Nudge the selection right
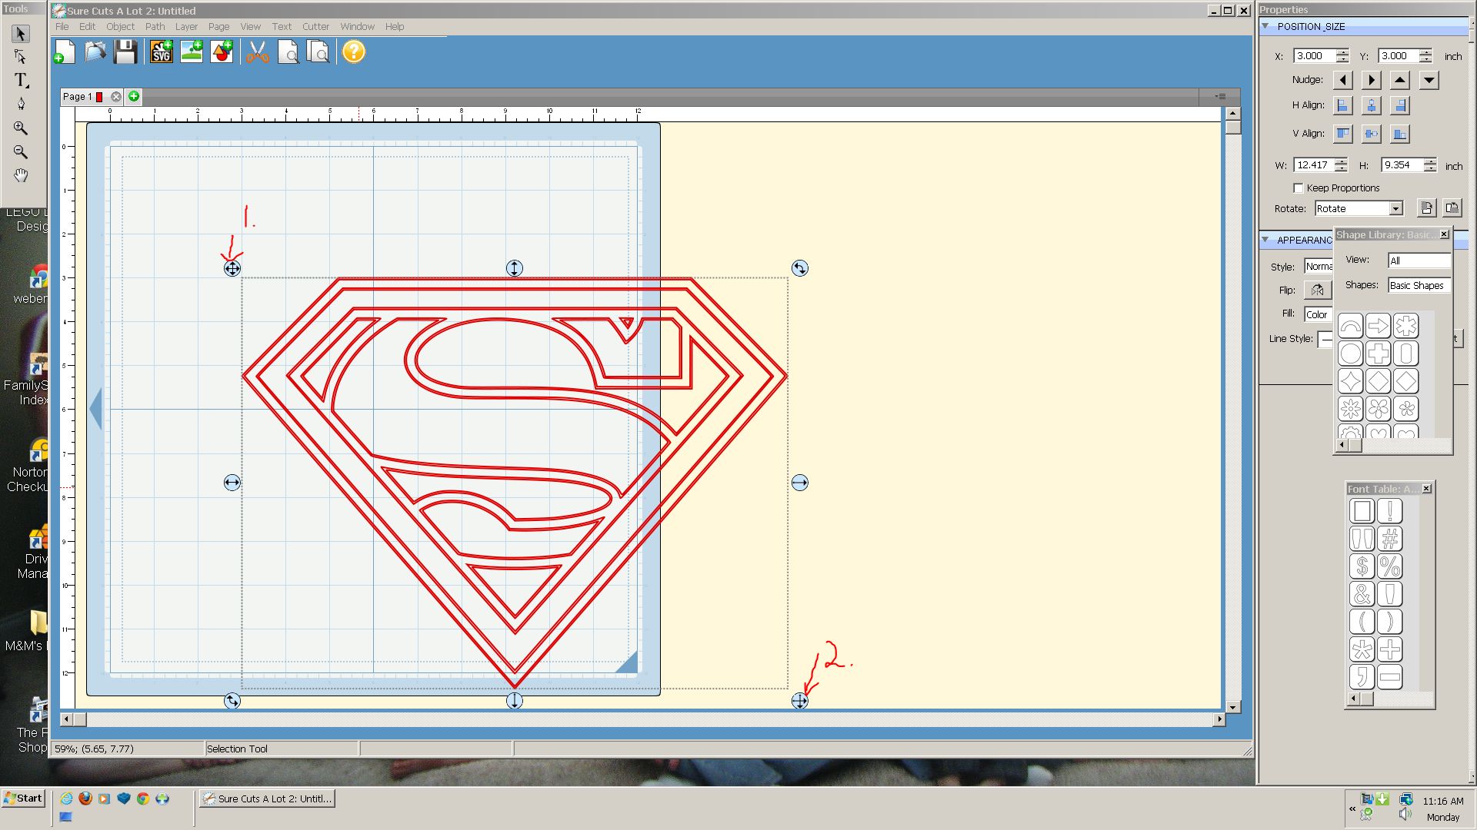The height and width of the screenshot is (830, 1477). 1372,80
